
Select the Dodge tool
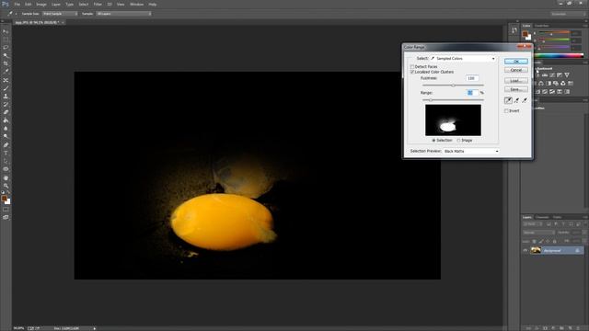point(6,136)
